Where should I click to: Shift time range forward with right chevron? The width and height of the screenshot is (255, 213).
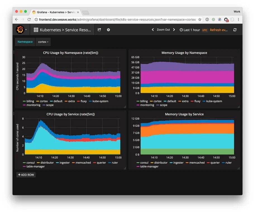pos(174,30)
